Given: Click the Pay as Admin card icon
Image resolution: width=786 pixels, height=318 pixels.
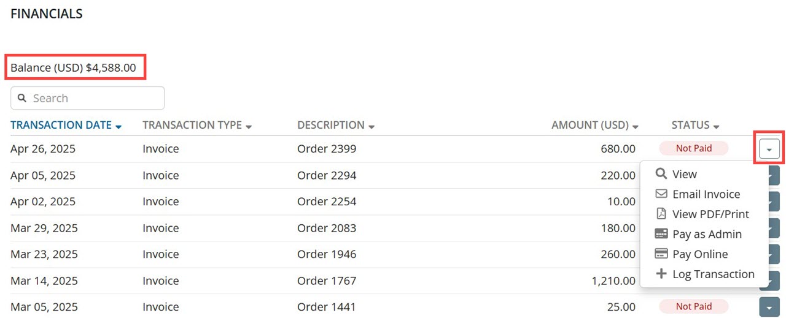Looking at the screenshot, I should coord(661,234).
